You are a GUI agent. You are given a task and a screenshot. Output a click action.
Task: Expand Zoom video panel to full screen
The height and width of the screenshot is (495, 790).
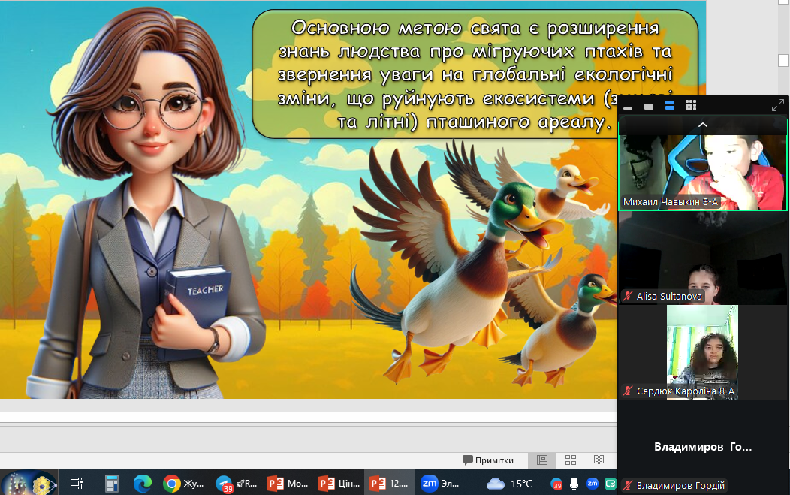[777, 106]
